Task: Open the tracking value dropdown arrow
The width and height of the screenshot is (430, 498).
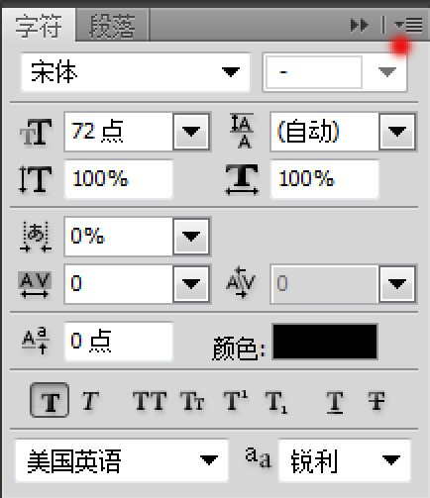Action: click(191, 283)
